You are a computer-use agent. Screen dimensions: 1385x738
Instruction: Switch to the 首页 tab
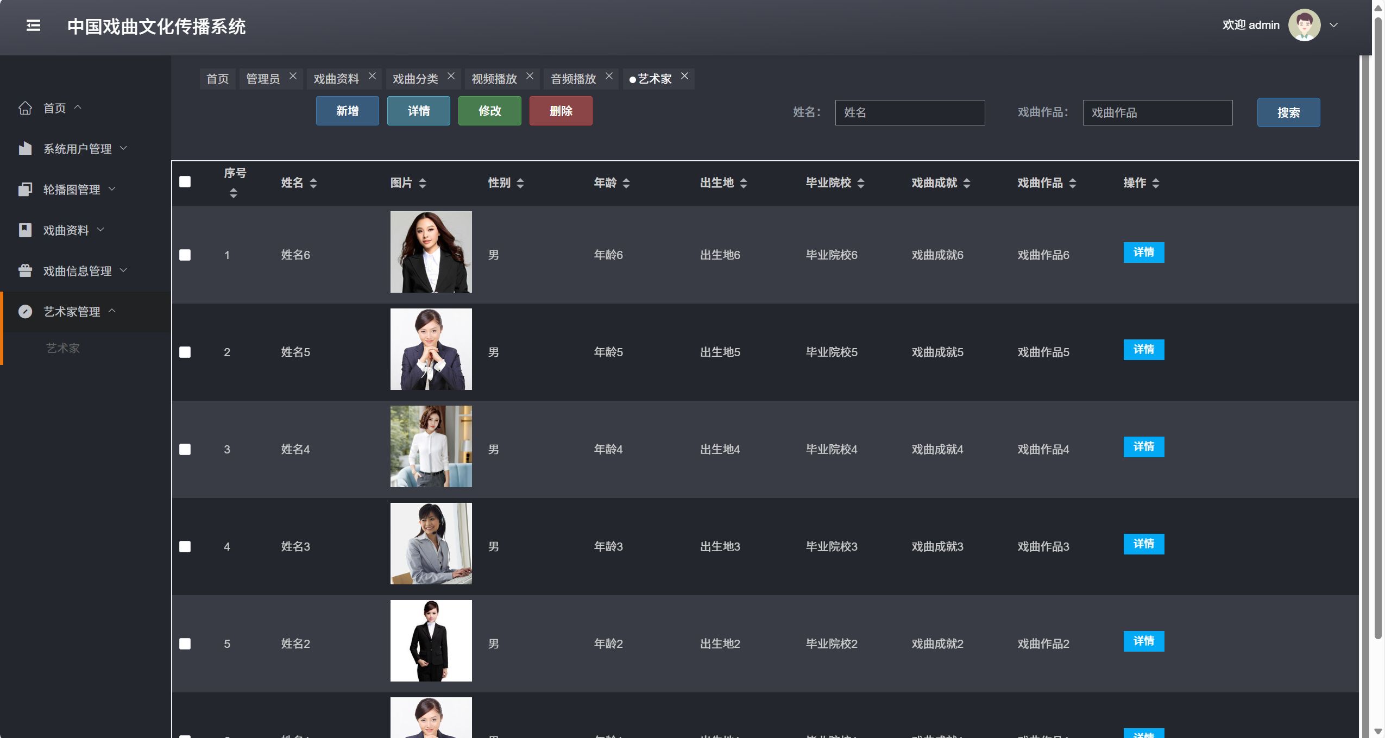(218, 79)
